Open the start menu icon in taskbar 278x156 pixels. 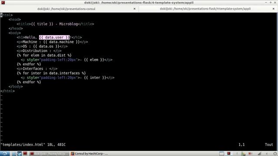(4, 153)
